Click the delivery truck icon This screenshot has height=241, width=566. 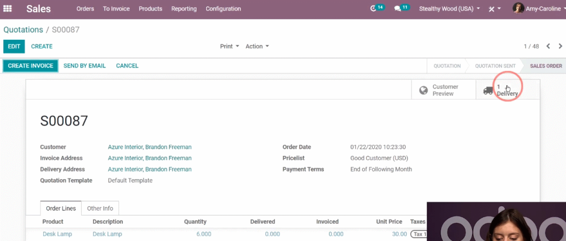488,90
